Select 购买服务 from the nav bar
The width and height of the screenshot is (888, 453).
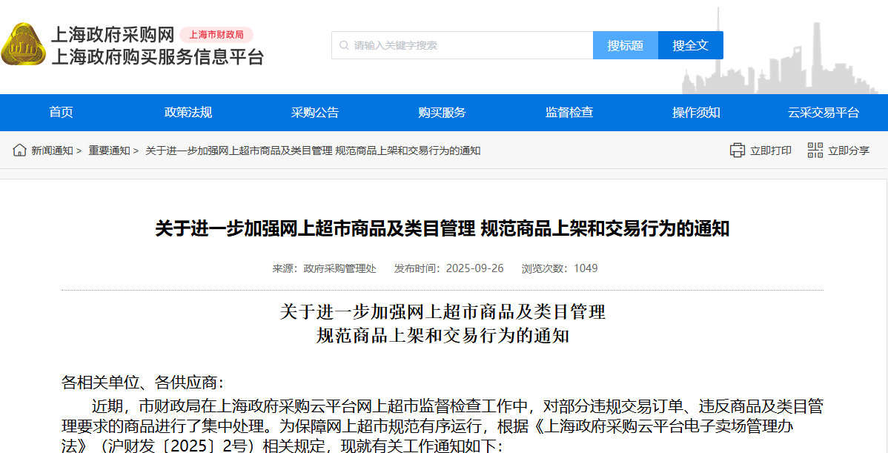click(442, 113)
